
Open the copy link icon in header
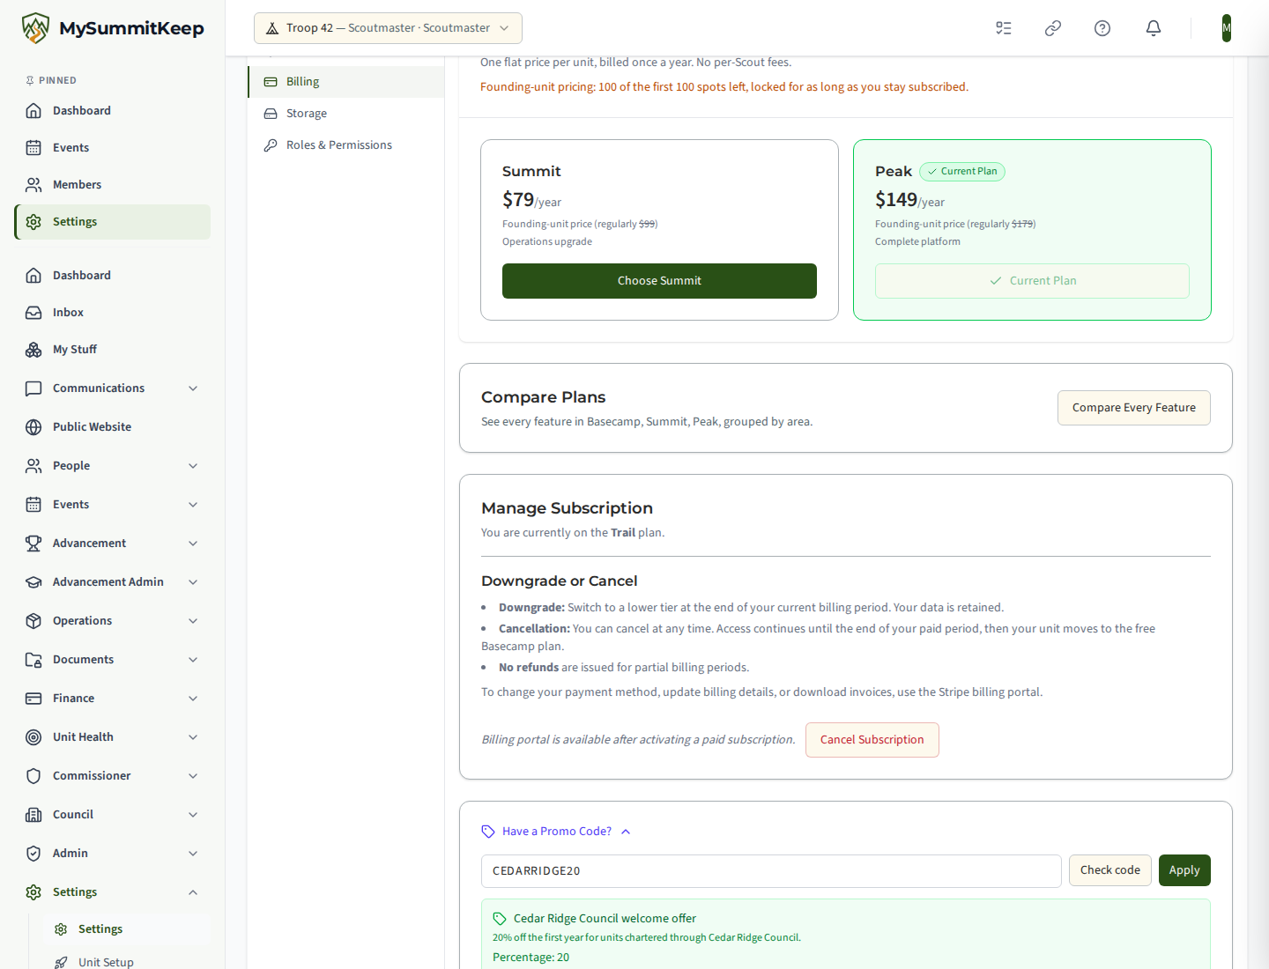pyautogui.click(x=1052, y=28)
